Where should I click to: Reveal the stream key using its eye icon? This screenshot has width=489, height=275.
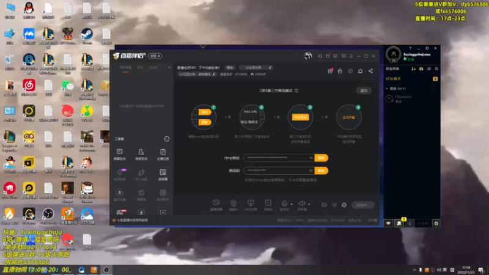click(311, 170)
